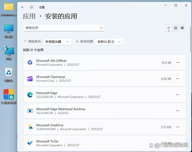
Task: Open more options for Microsoft Clipchamp
Action: tap(178, 79)
